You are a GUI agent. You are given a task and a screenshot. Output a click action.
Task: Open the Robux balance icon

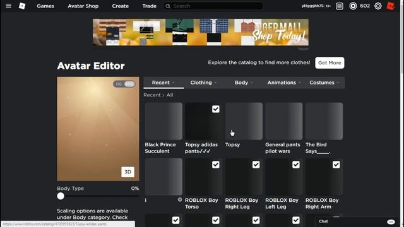click(353, 6)
